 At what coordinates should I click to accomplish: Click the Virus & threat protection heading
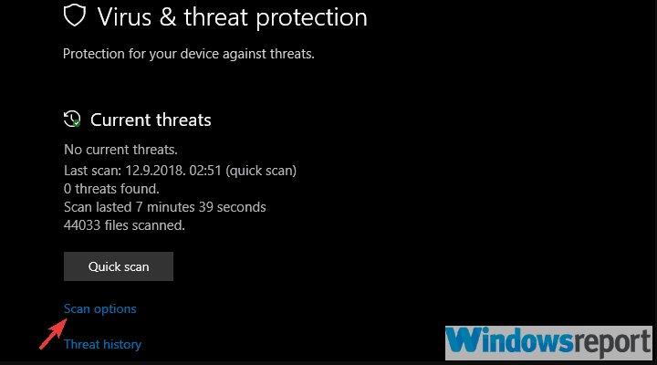[x=232, y=17]
